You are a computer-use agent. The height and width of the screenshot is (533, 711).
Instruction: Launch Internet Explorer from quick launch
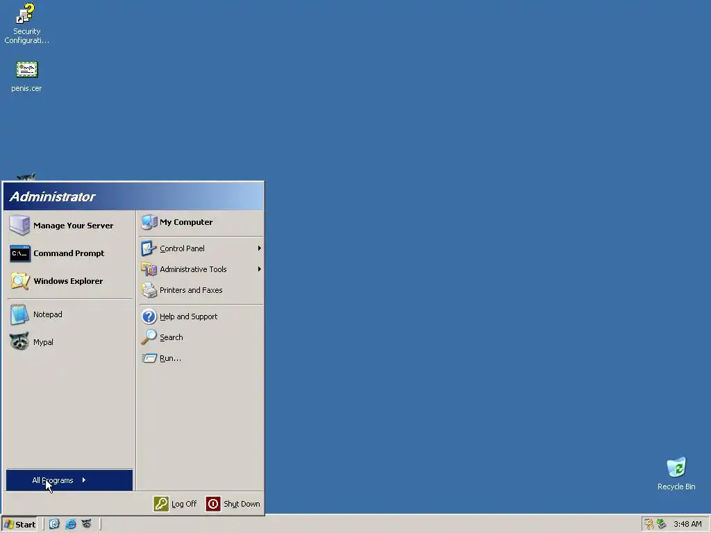(x=71, y=524)
